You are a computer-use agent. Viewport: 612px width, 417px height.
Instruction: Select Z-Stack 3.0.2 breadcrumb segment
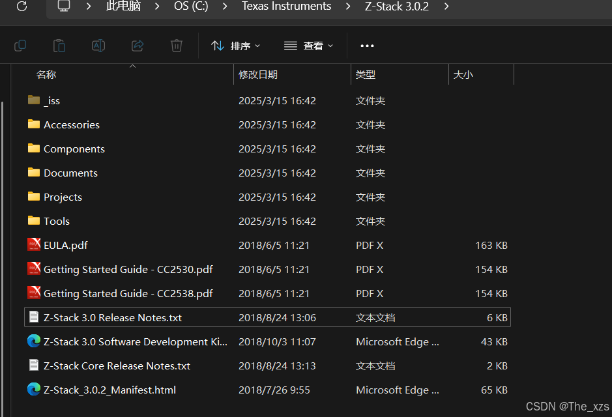point(396,6)
